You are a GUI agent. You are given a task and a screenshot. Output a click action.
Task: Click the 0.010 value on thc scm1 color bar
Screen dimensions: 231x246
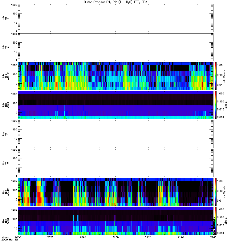[220, 225]
